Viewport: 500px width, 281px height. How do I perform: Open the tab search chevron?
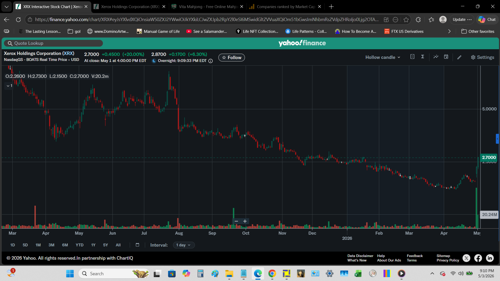(7, 7)
